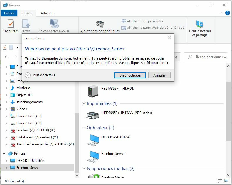Screen dimensions: 232x185
Task: Select Freebox_Server in the navigation tree
Action: point(28,168)
